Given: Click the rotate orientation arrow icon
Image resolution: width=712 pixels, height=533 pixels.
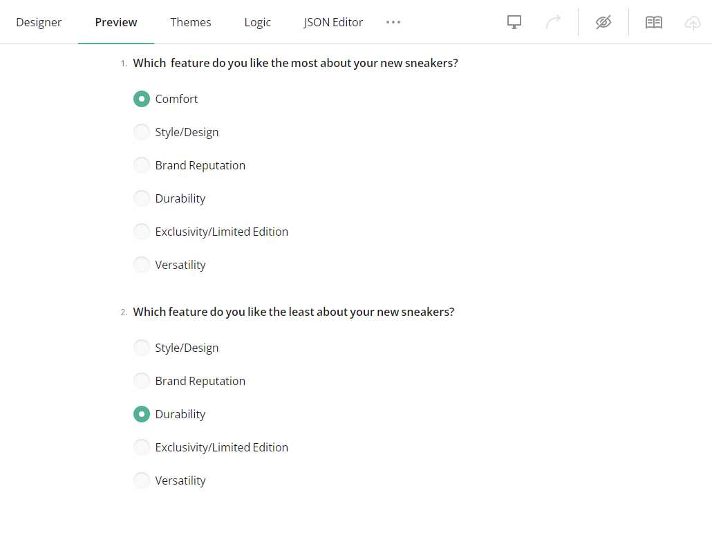Looking at the screenshot, I should (x=553, y=21).
